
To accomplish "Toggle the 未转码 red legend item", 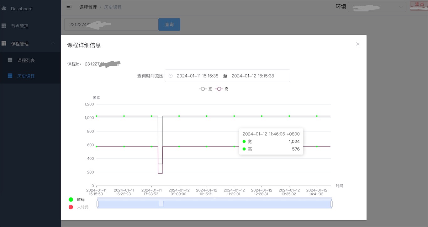I will pyautogui.click(x=78, y=207).
